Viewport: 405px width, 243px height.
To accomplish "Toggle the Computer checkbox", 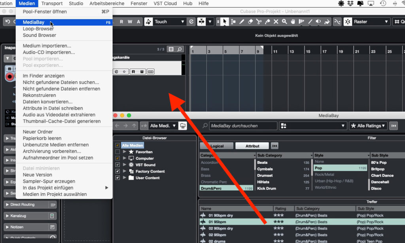I will point(117,158).
